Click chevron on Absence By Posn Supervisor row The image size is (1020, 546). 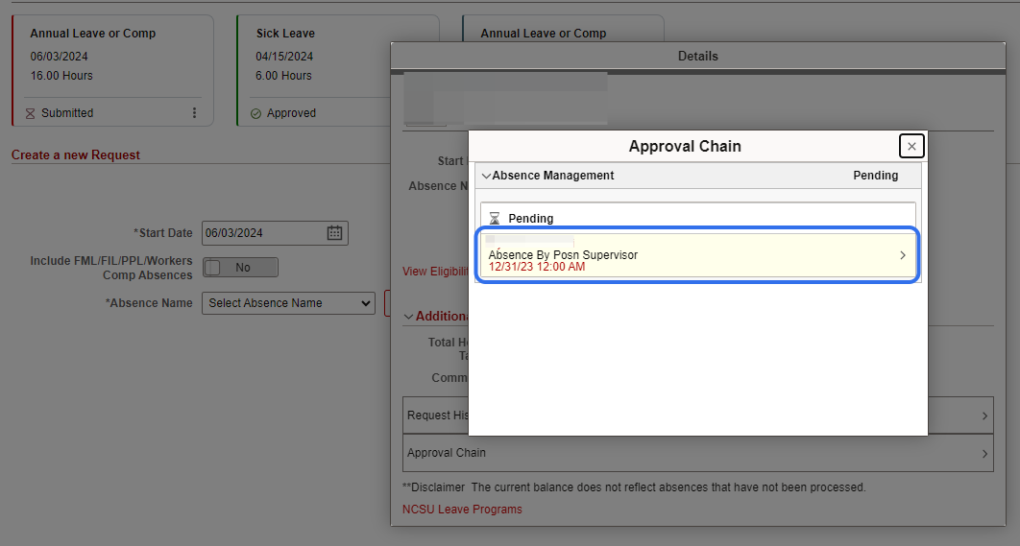coord(902,255)
